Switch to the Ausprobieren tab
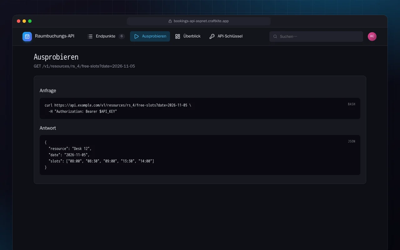The height and width of the screenshot is (250, 400). coord(150,36)
